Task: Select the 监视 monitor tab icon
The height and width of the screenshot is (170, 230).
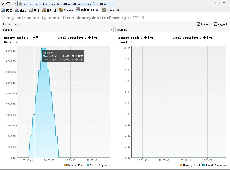Action: point(17,10)
